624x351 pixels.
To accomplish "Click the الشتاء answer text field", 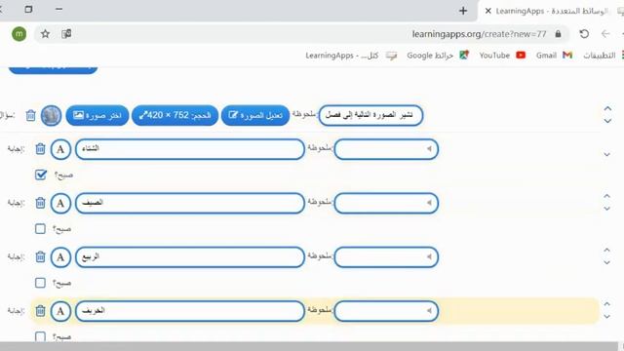I will [x=190, y=149].
